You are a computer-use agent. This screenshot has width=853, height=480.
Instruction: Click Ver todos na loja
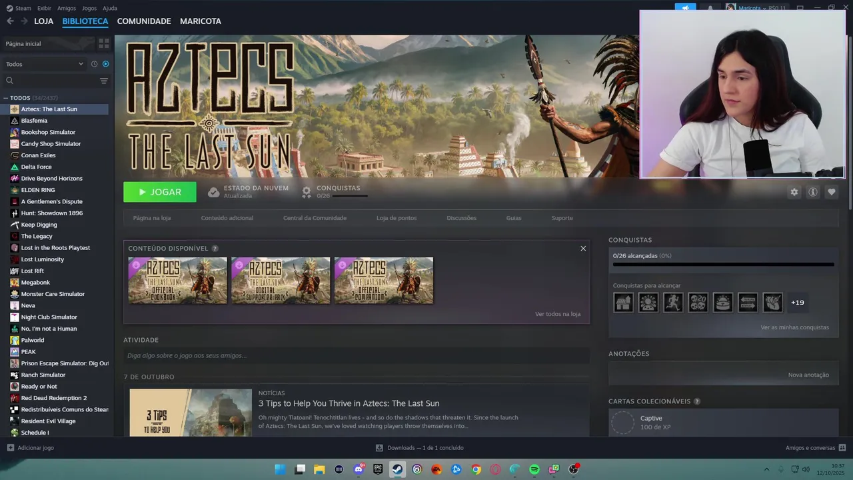point(558,314)
